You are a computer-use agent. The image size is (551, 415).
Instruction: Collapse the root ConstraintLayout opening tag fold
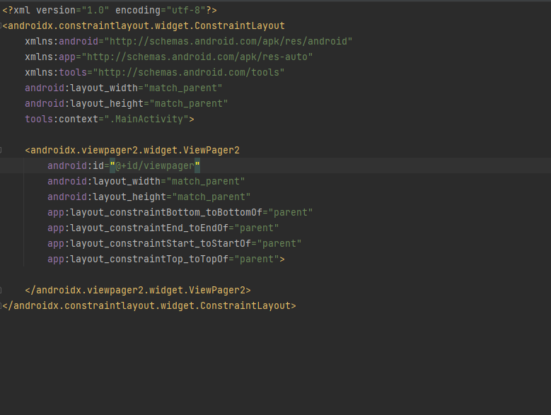tap(1, 25)
